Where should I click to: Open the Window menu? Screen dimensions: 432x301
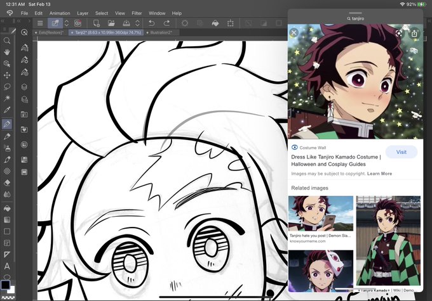point(157,13)
